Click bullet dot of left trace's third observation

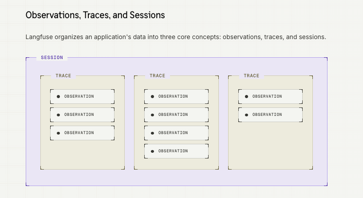click(58, 133)
